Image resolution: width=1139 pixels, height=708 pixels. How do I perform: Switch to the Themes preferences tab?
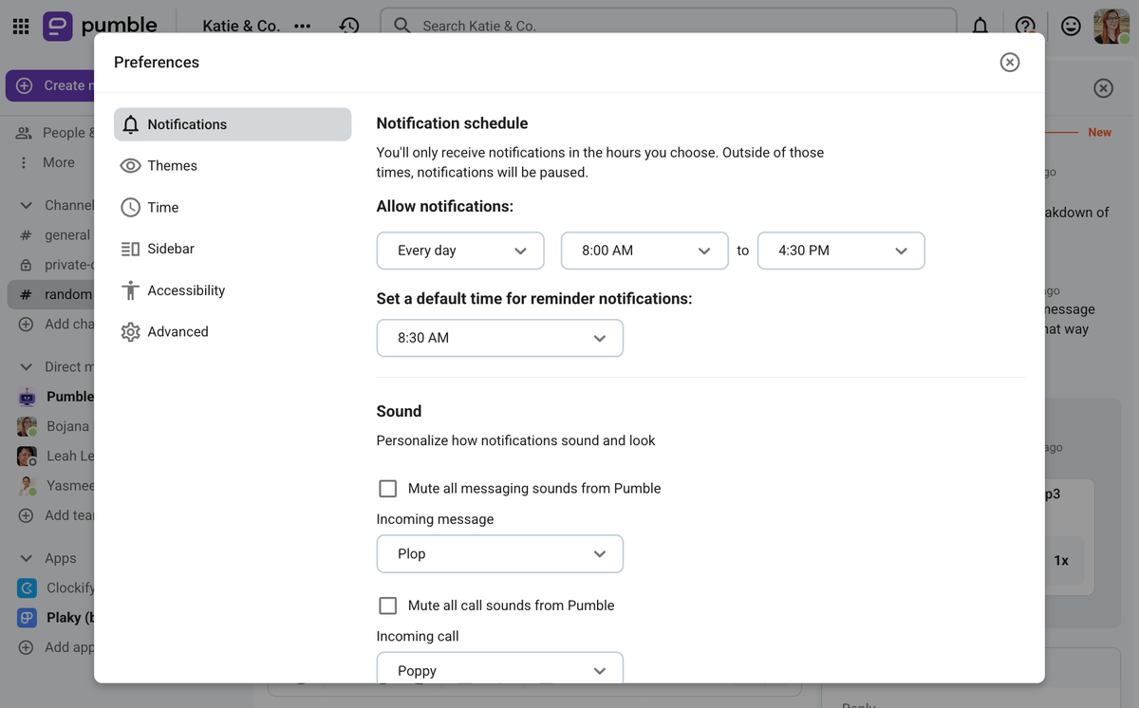tap(172, 166)
